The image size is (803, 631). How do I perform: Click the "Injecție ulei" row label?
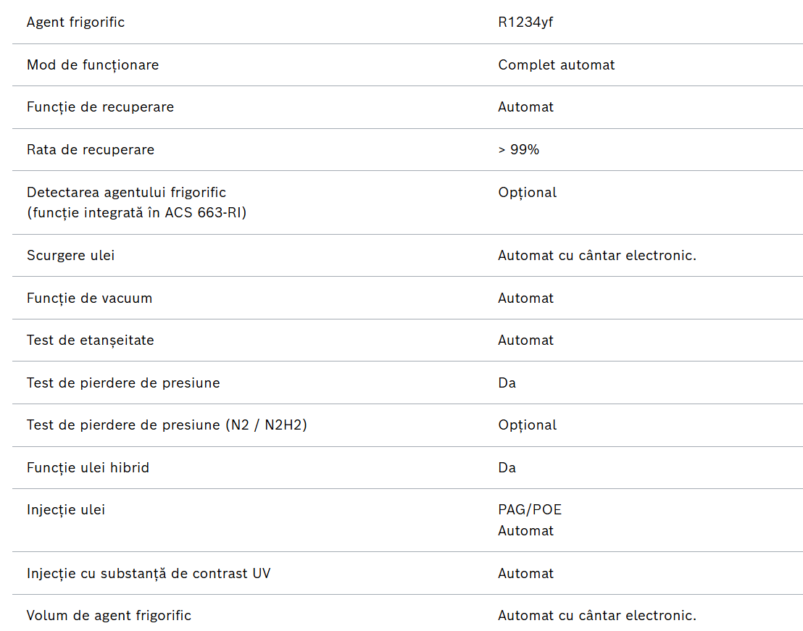click(66, 510)
